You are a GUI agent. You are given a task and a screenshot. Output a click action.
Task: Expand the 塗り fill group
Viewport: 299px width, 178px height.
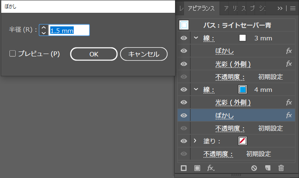coord(195,141)
